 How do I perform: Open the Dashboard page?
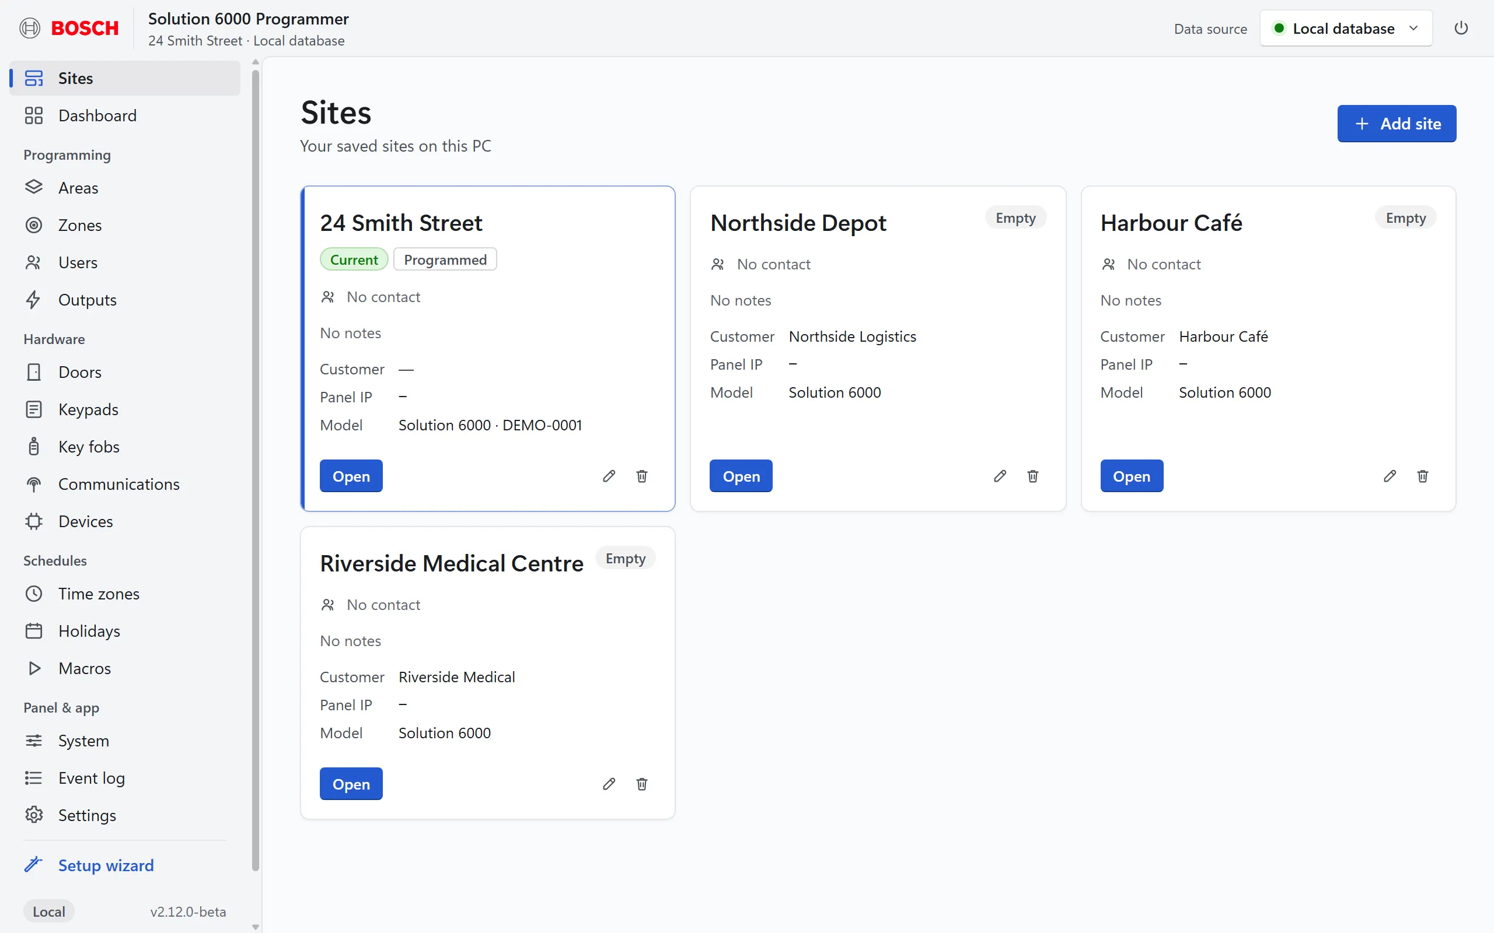pos(125,115)
